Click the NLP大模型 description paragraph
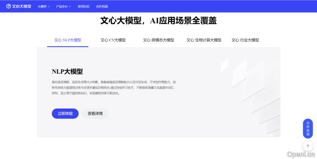Screen dimensions: 317x159 pos(114,88)
